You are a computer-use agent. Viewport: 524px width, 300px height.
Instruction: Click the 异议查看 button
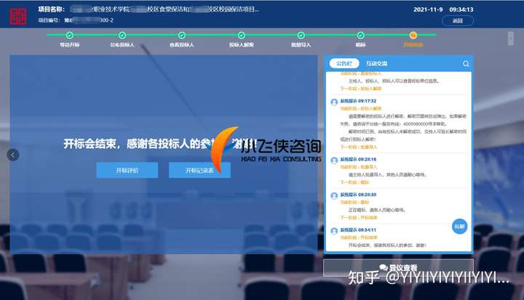pos(398,267)
